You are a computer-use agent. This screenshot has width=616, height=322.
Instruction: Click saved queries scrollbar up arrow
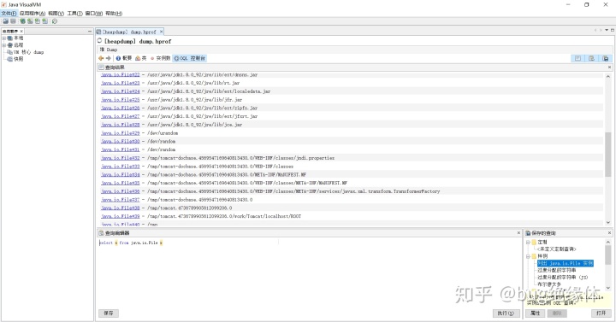(608, 242)
